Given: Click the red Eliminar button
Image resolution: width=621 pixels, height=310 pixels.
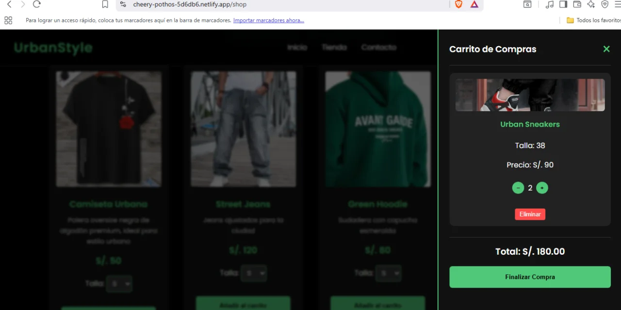Looking at the screenshot, I should coord(530,214).
